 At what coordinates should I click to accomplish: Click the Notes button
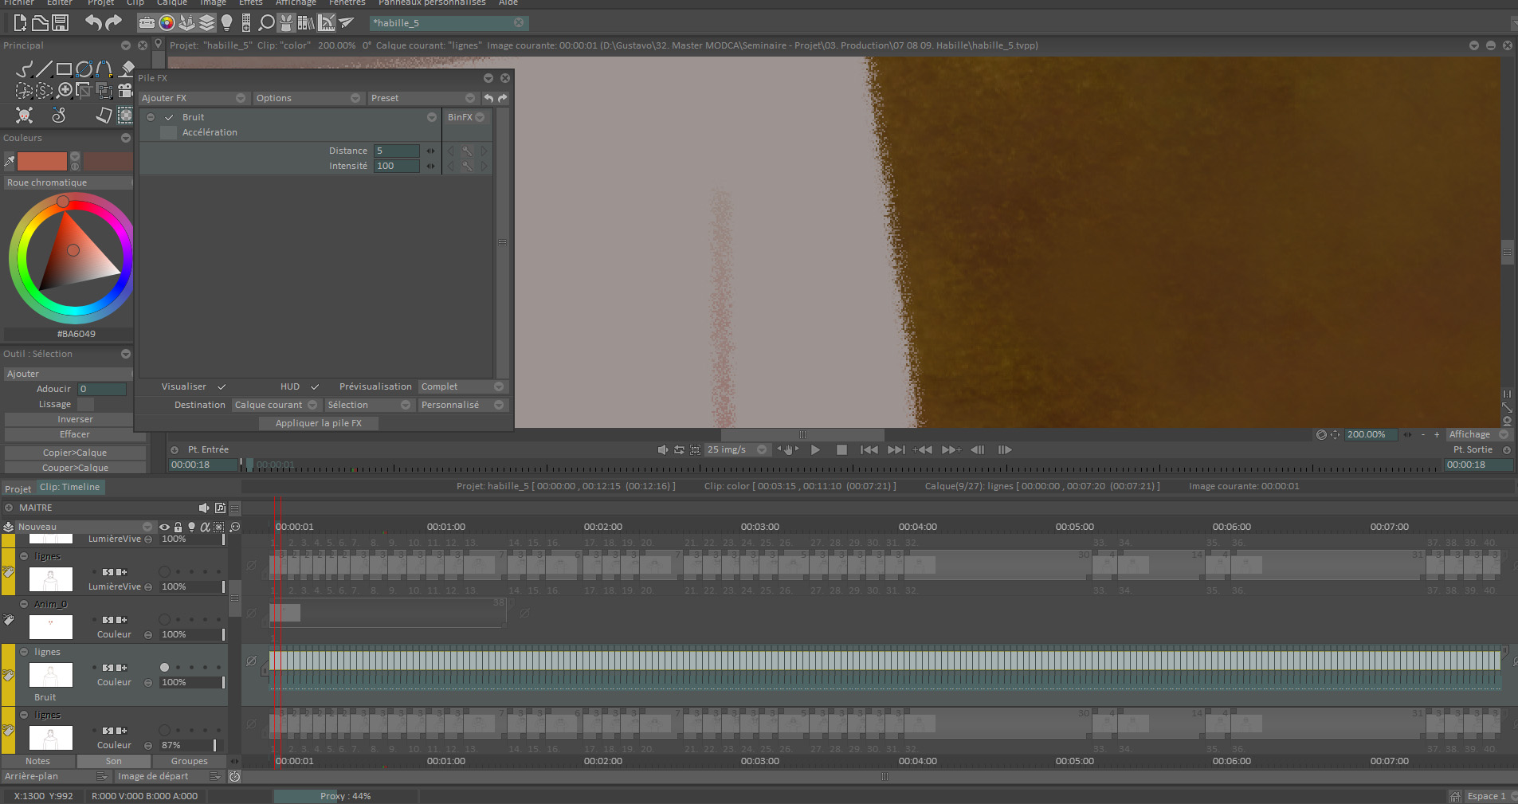[x=37, y=761]
